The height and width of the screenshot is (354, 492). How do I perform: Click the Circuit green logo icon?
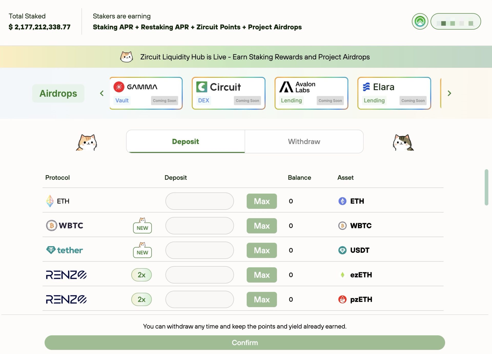tap(202, 87)
